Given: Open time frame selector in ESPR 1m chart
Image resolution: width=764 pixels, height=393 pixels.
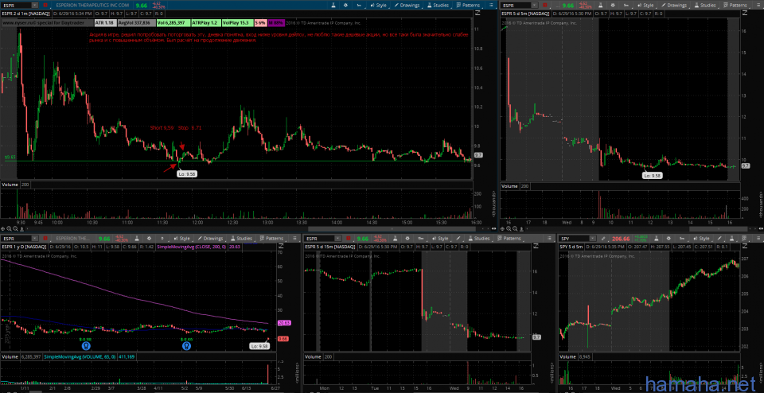Looking at the screenshot, I should (x=359, y=5).
